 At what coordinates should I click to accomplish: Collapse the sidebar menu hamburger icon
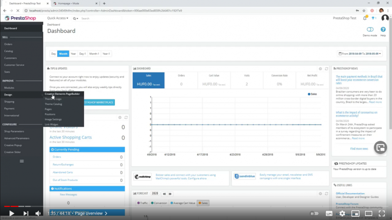click(x=22, y=161)
